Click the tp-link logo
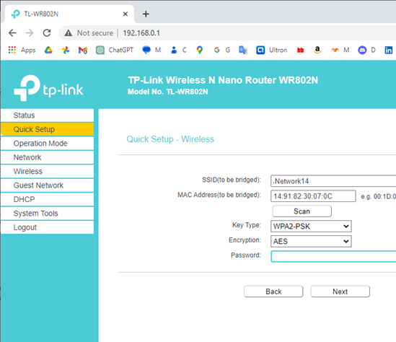396x342 pixels. (48, 88)
